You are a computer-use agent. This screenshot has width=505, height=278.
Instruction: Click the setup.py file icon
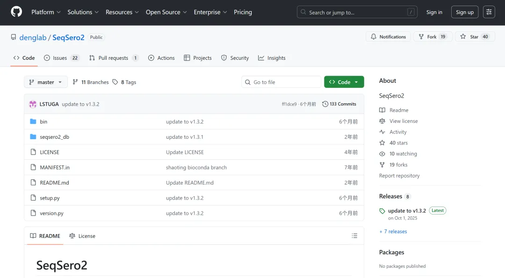tap(33, 198)
